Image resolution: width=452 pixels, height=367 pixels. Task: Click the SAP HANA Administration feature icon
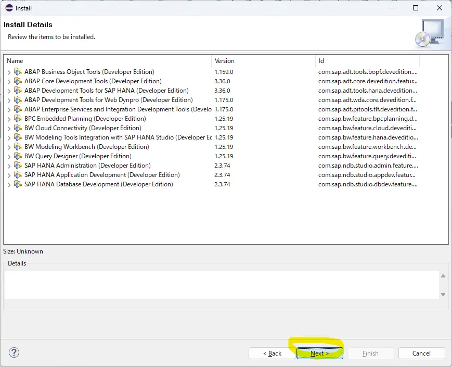(18, 166)
